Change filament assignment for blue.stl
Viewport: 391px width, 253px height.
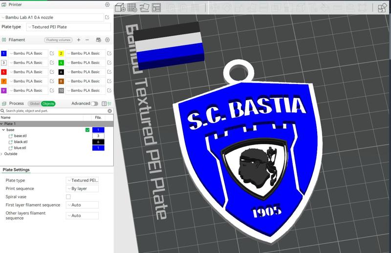98,148
